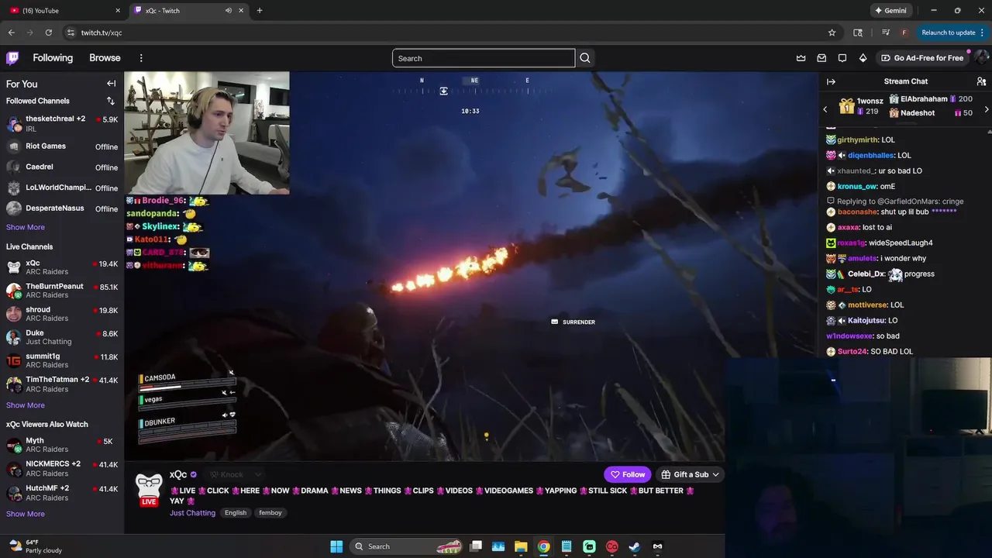The width and height of the screenshot is (992, 558).
Task: Open Gemini button in Chrome
Action: (890, 10)
